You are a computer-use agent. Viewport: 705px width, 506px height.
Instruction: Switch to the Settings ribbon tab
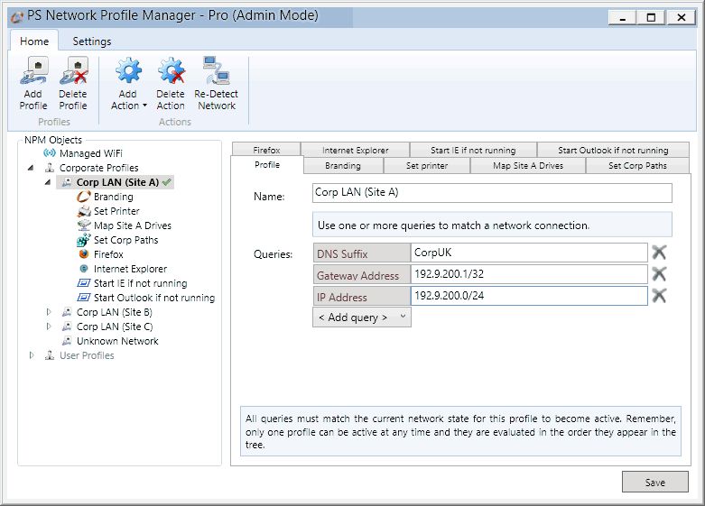point(92,41)
